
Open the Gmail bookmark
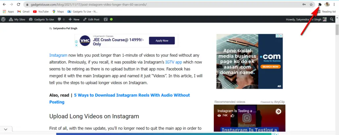(24, 12)
